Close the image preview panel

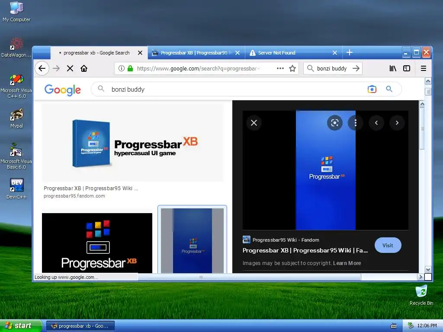pos(254,123)
